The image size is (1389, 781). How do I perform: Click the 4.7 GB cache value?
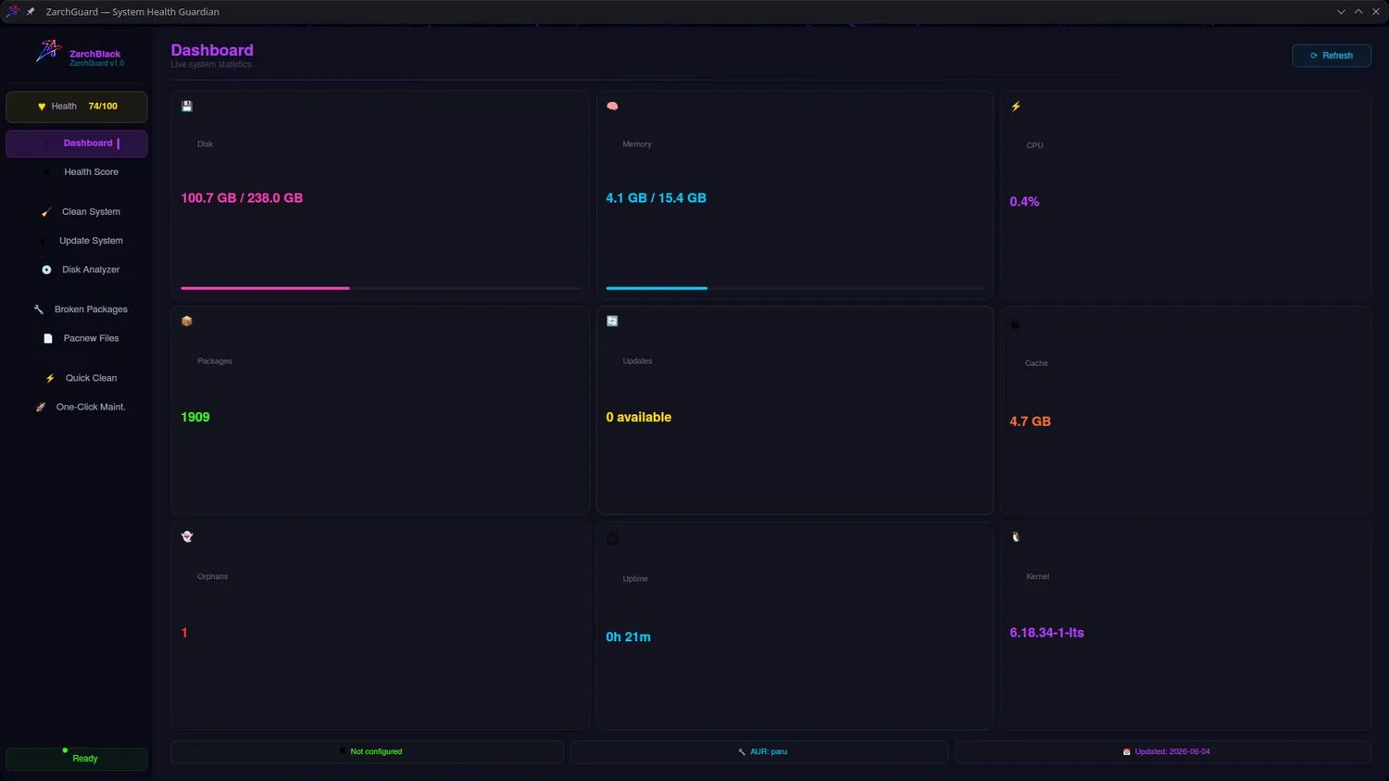[x=1030, y=422]
